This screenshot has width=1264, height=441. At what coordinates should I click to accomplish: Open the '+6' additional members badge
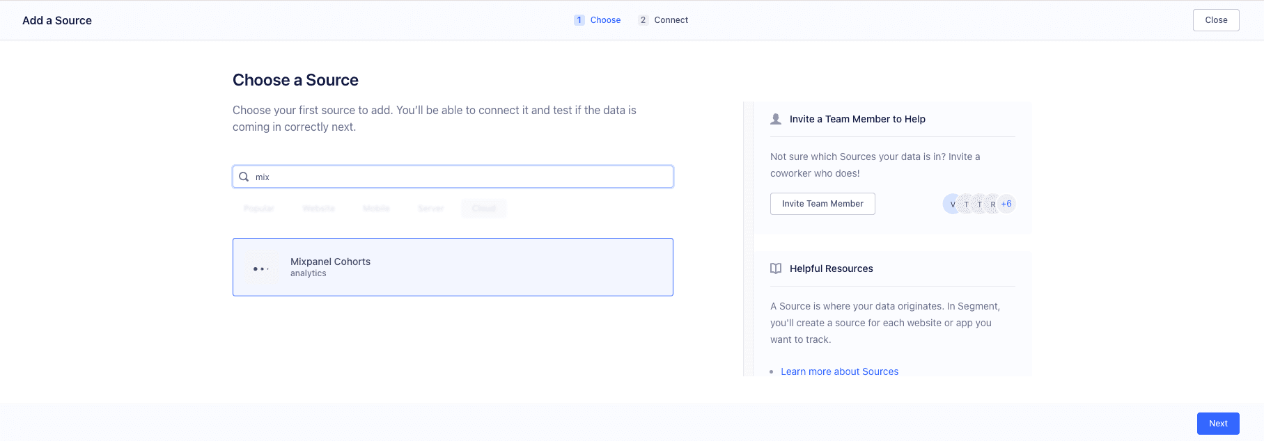pos(1006,204)
